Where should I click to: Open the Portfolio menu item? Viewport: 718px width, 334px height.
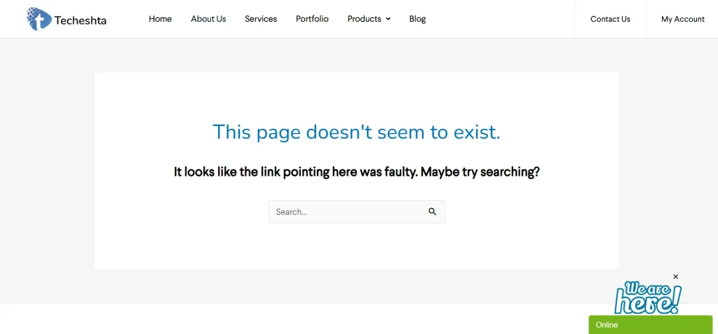click(x=312, y=19)
